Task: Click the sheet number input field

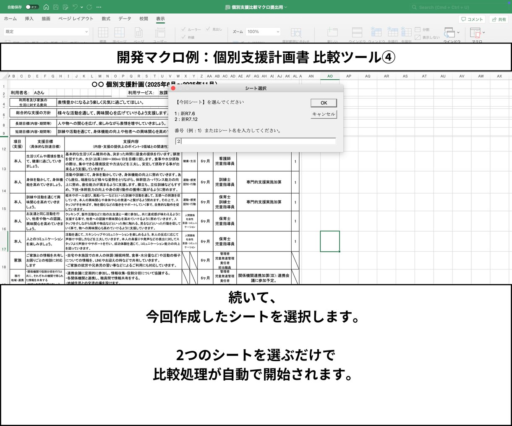Action: 256,141
